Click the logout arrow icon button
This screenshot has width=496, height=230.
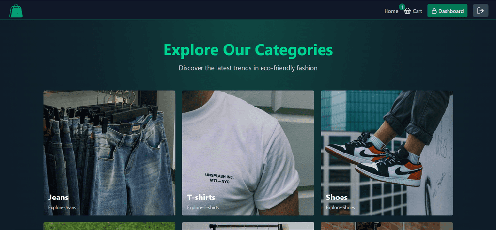click(x=480, y=11)
